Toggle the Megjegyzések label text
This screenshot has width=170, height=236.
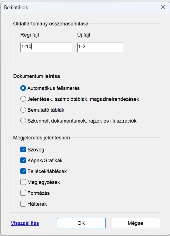click(x=42, y=182)
